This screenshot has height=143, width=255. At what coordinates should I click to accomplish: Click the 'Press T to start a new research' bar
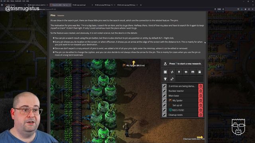point(182,64)
